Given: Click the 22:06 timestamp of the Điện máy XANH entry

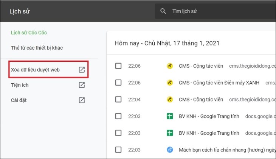Looking at the screenshot, I should (x=134, y=83).
